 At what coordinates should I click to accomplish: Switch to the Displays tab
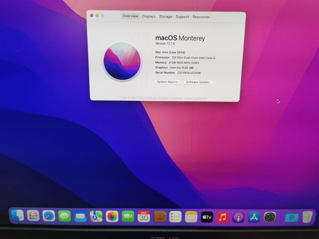coord(149,16)
